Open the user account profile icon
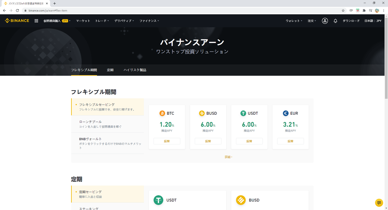 pyautogui.click(x=325, y=21)
